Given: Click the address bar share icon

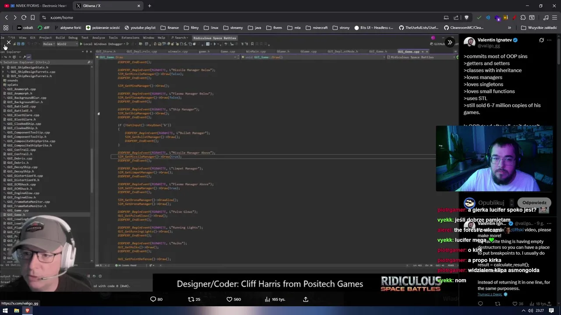Looking at the screenshot, I should click(x=456, y=17).
